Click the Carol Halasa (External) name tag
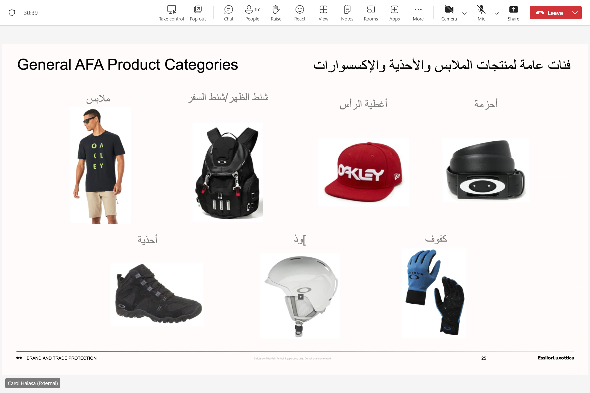 tap(33, 383)
